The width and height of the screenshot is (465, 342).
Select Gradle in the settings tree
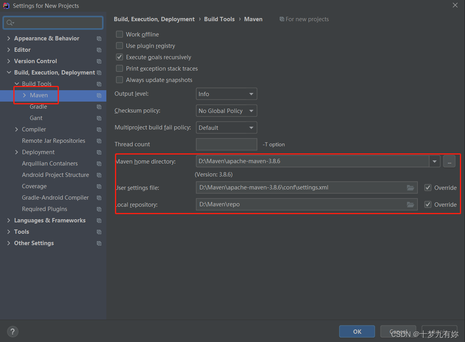(x=38, y=107)
